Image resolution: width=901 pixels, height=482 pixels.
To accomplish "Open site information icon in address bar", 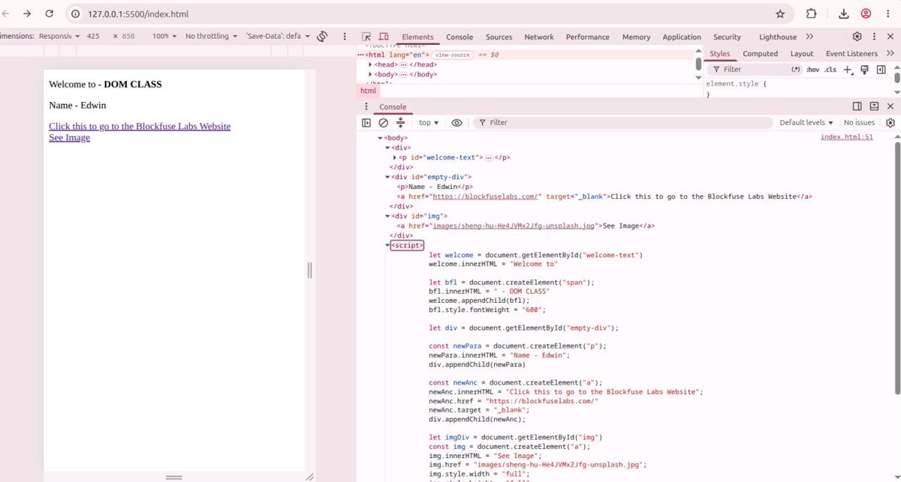I will pyautogui.click(x=75, y=13).
